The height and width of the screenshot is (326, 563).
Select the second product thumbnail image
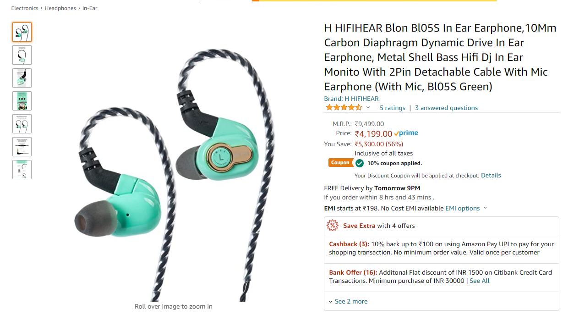pos(22,55)
